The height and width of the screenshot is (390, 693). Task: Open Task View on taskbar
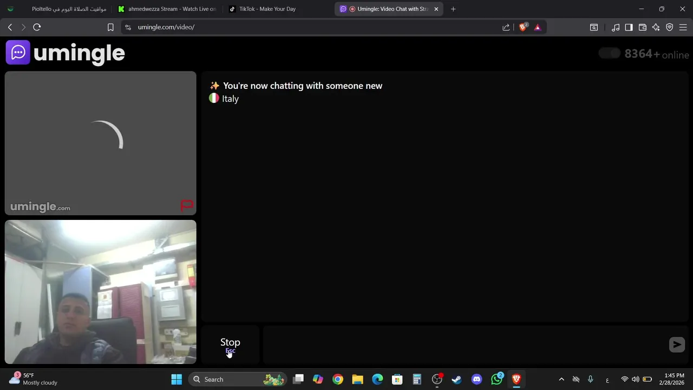coord(298,379)
